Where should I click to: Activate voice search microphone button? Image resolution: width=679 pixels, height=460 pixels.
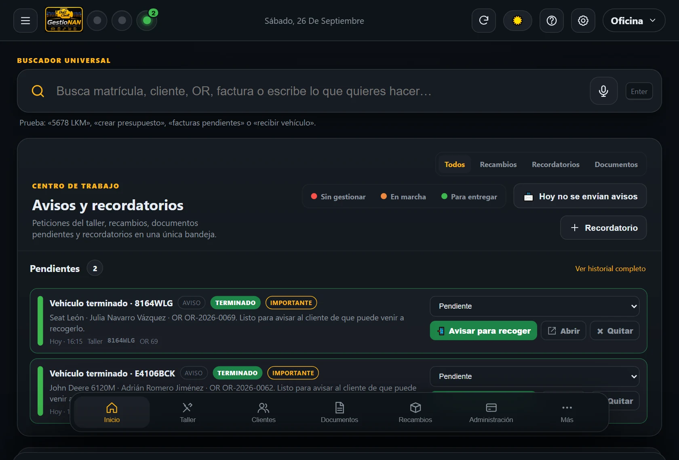point(603,91)
